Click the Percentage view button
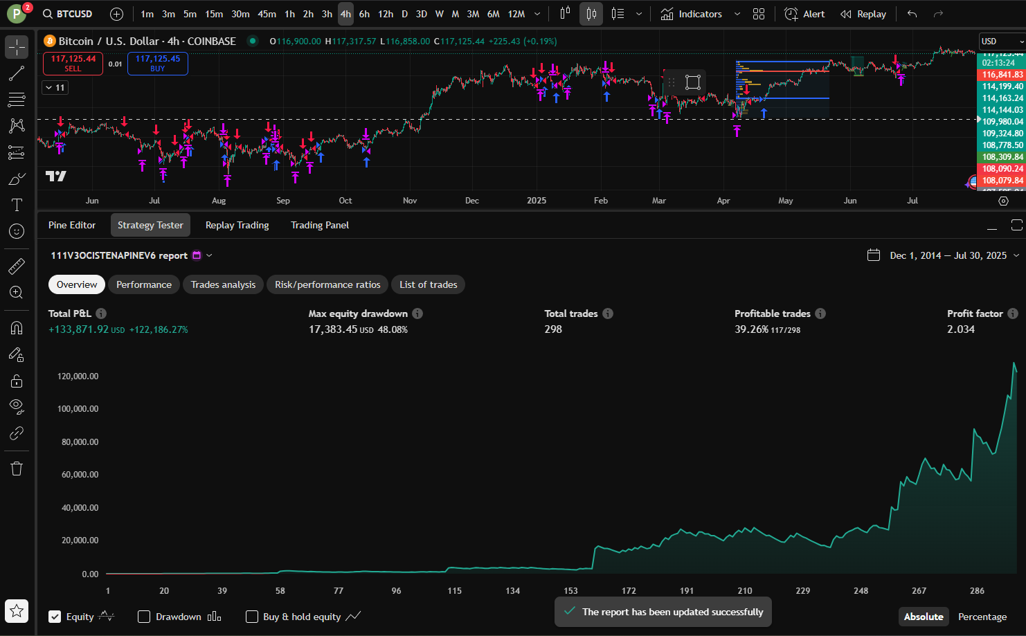Screen dimensions: 1026x636 coord(982,617)
